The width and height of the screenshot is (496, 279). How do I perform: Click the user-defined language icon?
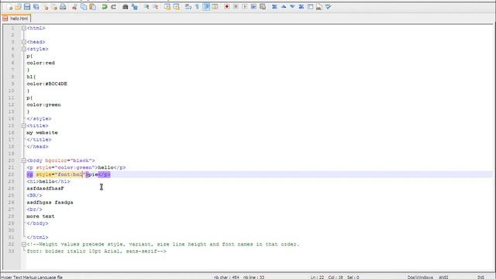[x=215, y=7]
